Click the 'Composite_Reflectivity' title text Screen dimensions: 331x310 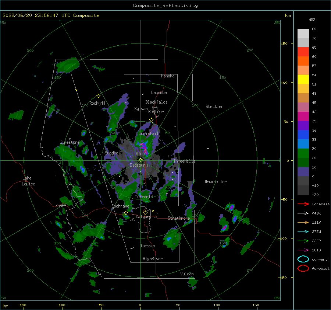165,6
